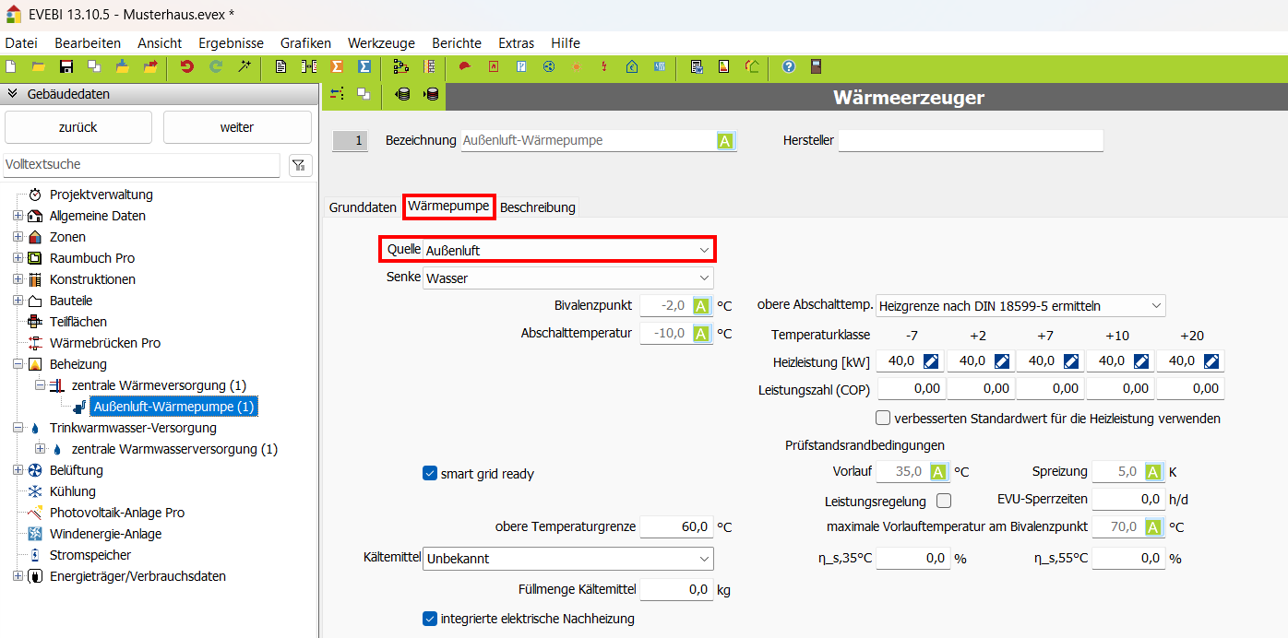
Task: Click the orange sigma calculation icon
Action: [337, 66]
